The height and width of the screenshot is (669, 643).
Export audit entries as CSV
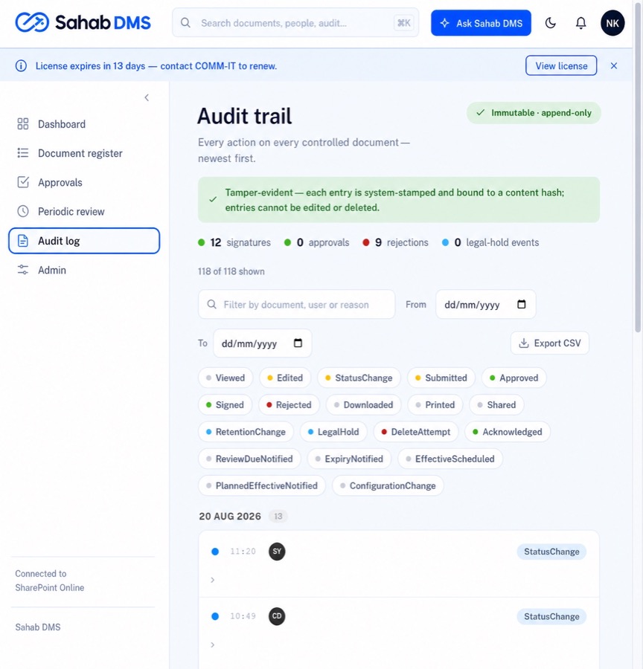549,343
